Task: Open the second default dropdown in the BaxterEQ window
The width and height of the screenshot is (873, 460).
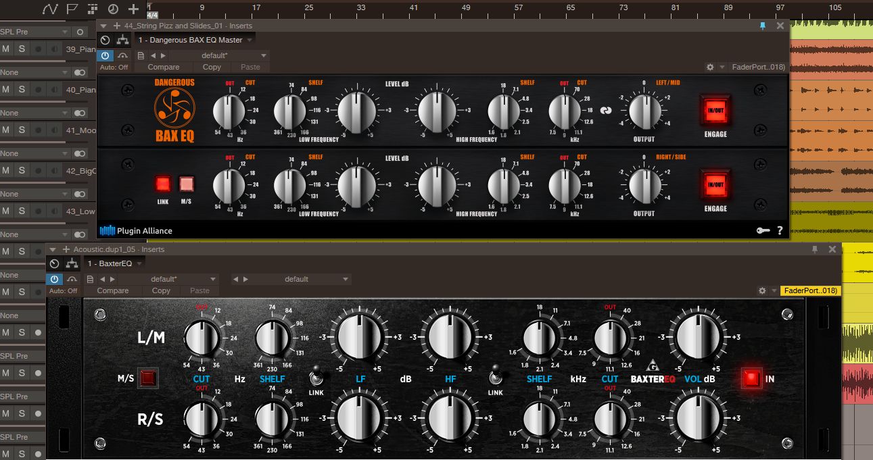Action: pos(301,279)
